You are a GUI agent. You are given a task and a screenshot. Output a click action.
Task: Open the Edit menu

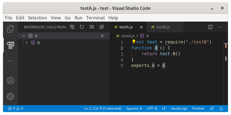point(20,18)
